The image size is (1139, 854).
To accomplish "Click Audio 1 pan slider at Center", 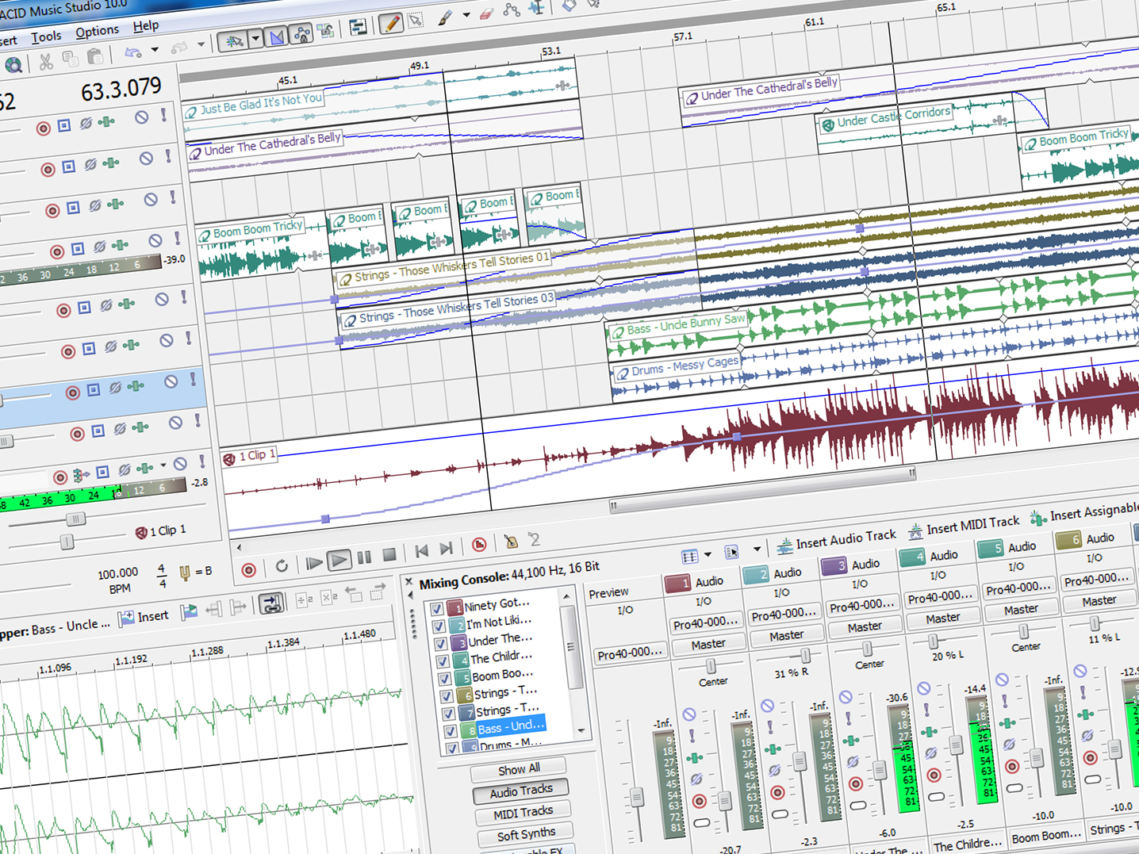I will coord(711,666).
